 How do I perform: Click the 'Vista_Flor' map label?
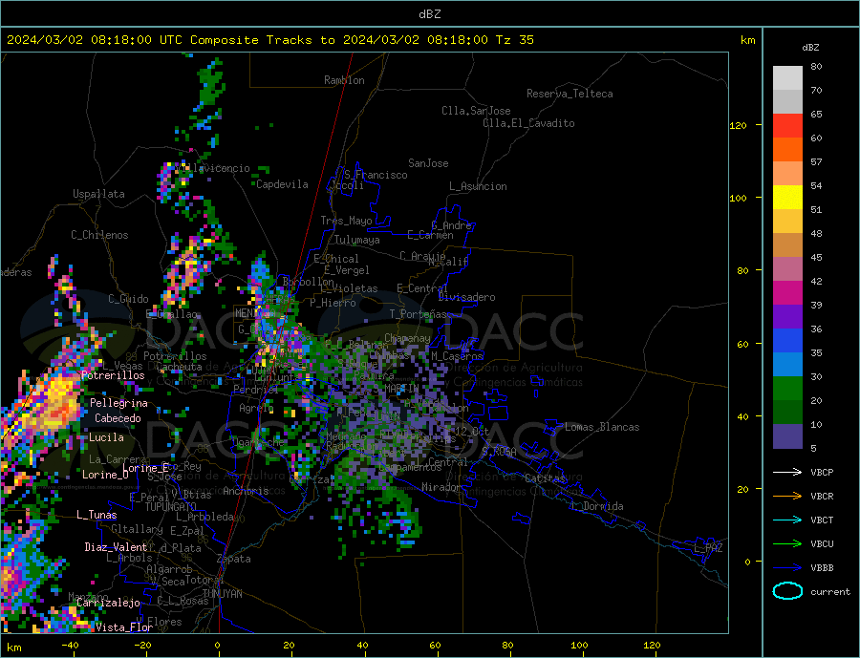(x=124, y=627)
